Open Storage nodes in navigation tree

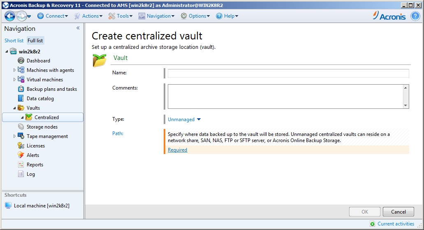tap(42, 127)
